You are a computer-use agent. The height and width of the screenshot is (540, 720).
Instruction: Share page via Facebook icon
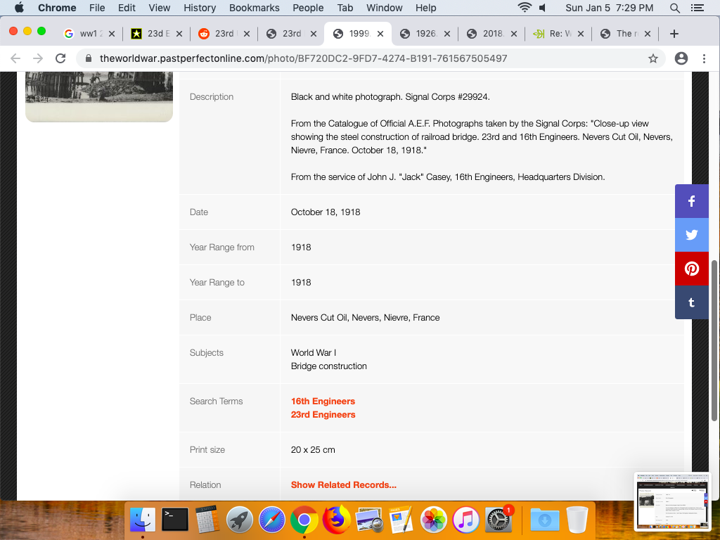(692, 202)
